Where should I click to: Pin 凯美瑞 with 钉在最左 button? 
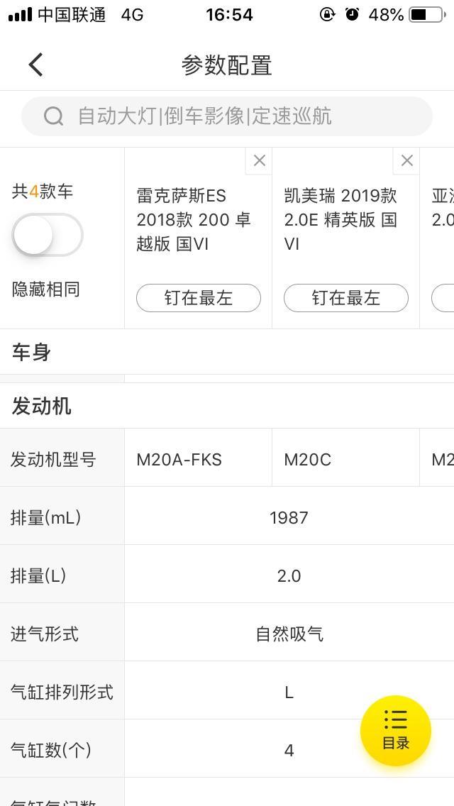[346, 298]
